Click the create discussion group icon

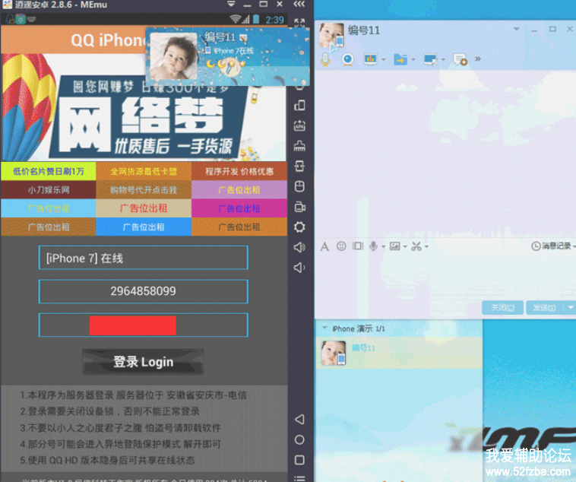[460, 59]
